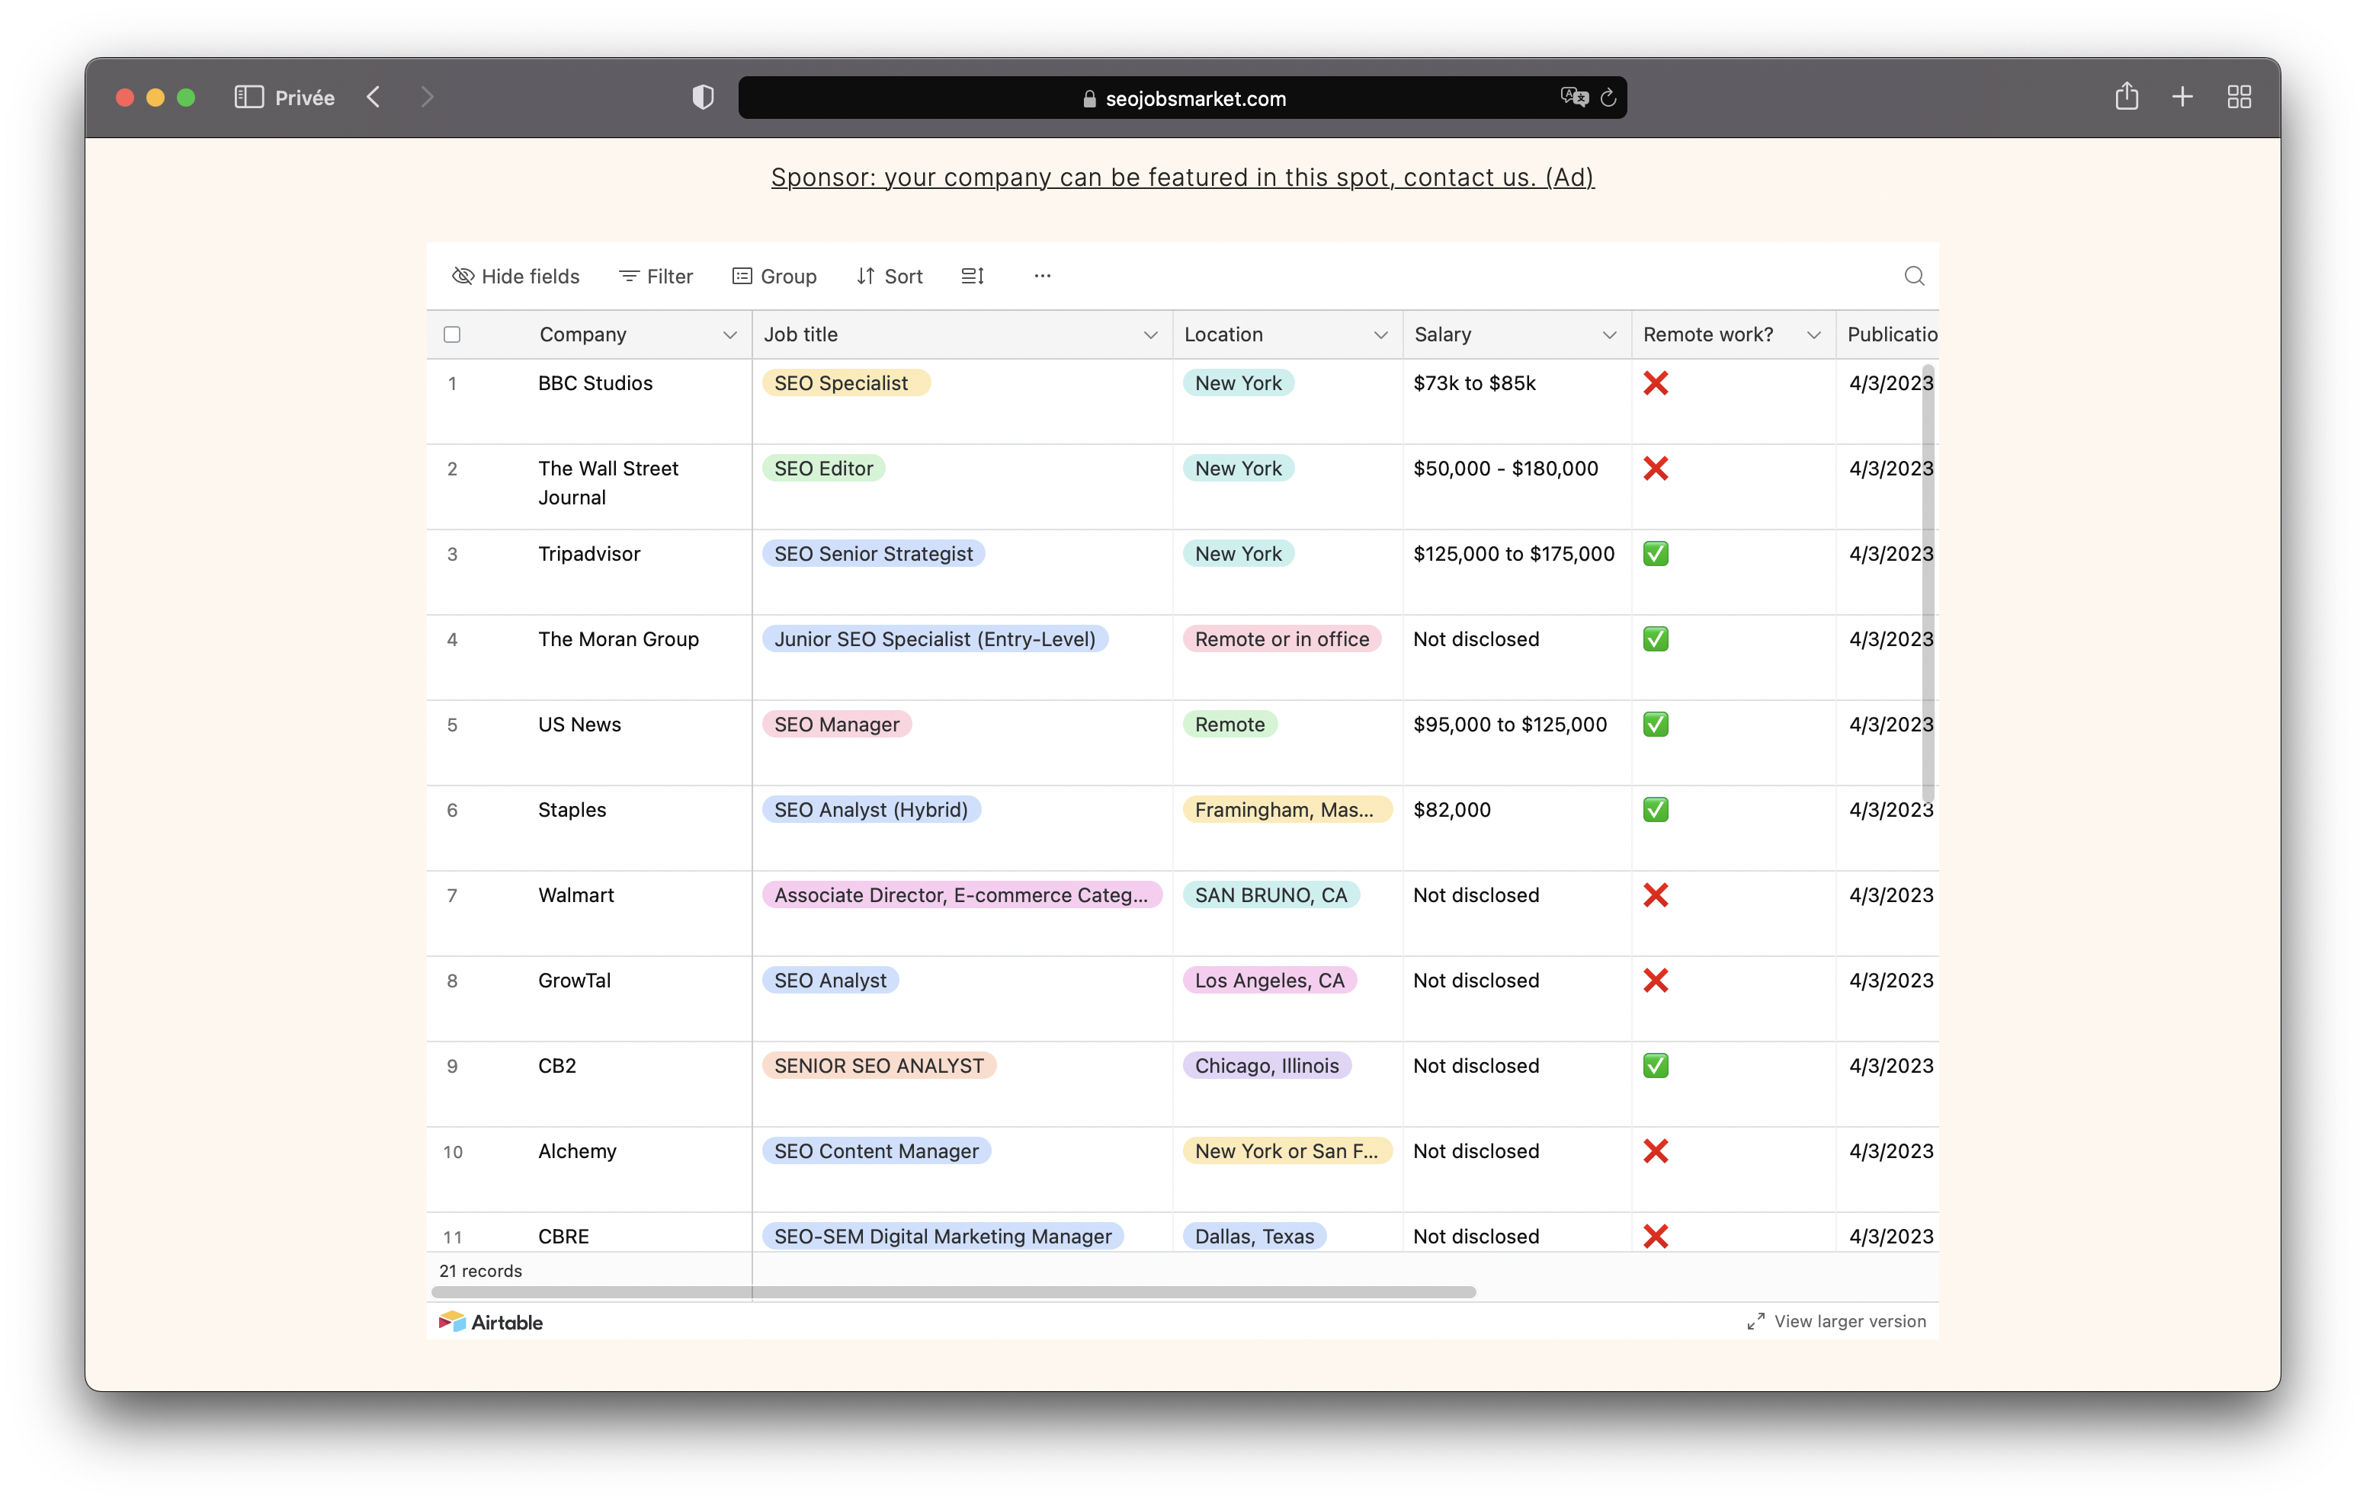Screen dimensions: 2366x1504
Task: Select the Remote or in office location tag
Action: [x=1282, y=639]
